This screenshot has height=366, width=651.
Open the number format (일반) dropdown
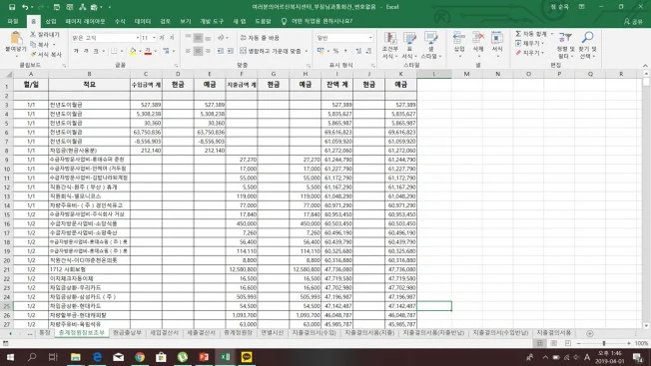(x=370, y=38)
